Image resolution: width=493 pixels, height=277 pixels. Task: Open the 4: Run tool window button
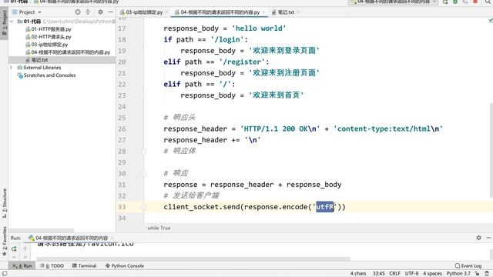[x=22, y=265]
